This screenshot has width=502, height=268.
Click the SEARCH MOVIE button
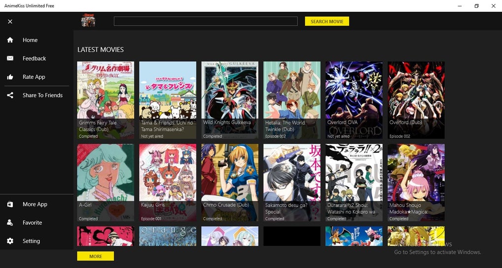[327, 21]
